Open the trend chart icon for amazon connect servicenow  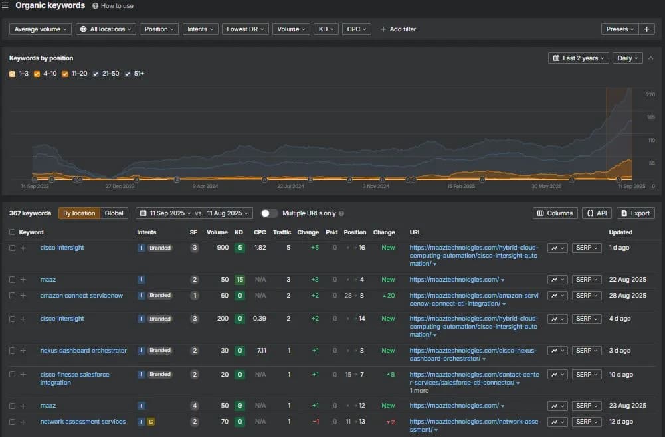[557, 296]
